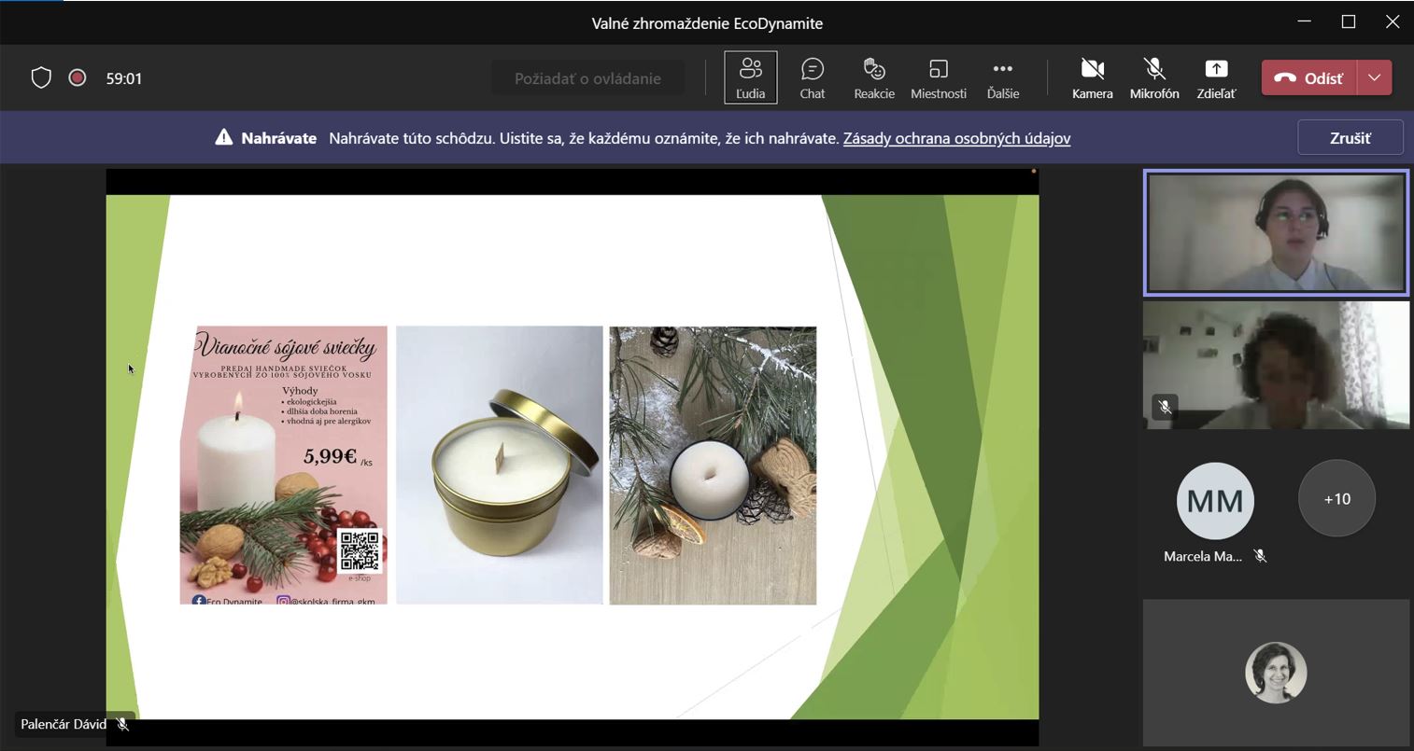1414x751 pixels.
Task: Click the shield security icon
Action: pos(41,78)
